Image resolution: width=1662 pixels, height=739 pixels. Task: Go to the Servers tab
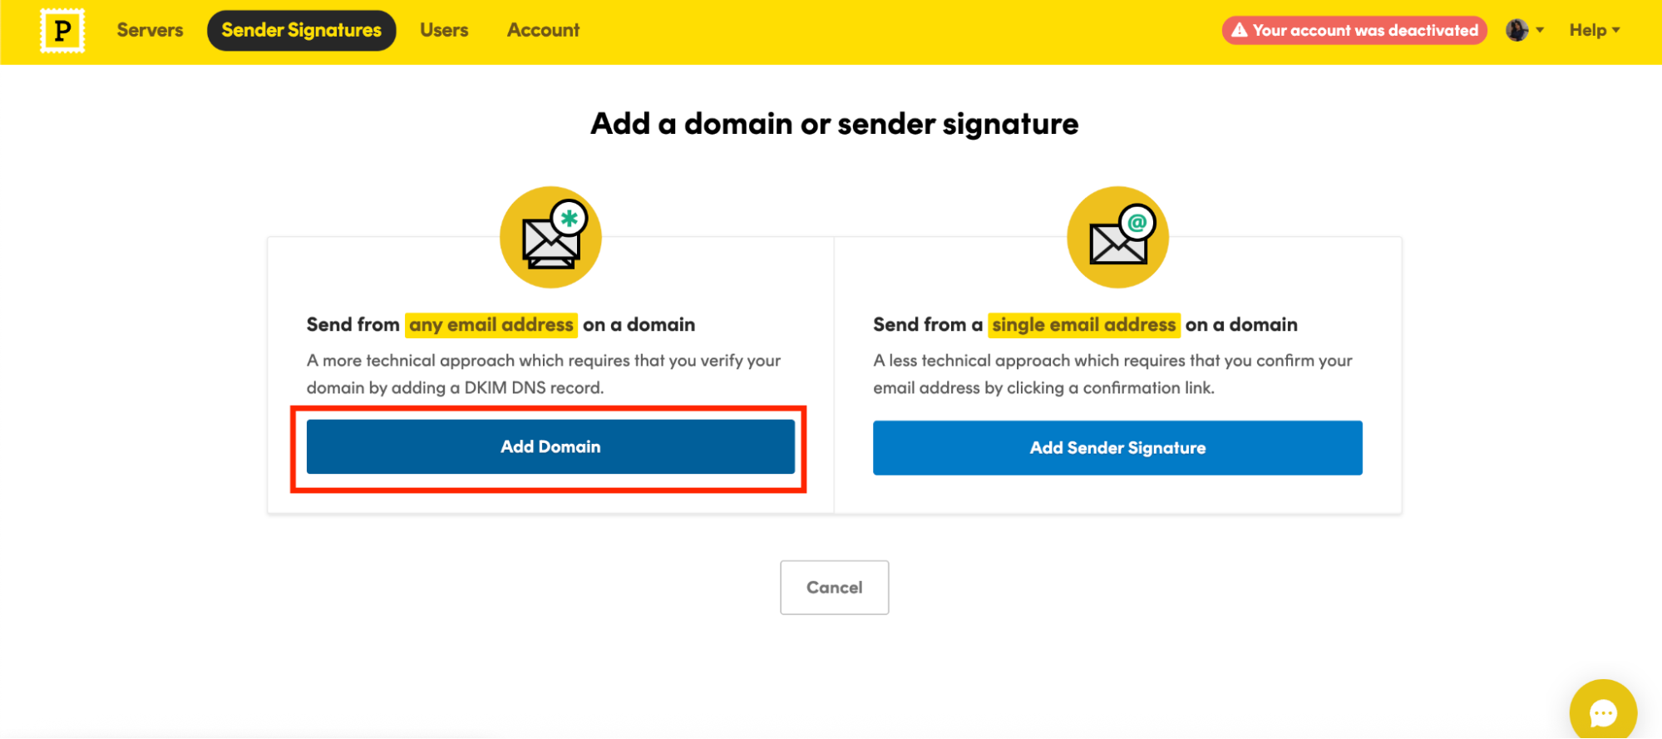point(150,31)
